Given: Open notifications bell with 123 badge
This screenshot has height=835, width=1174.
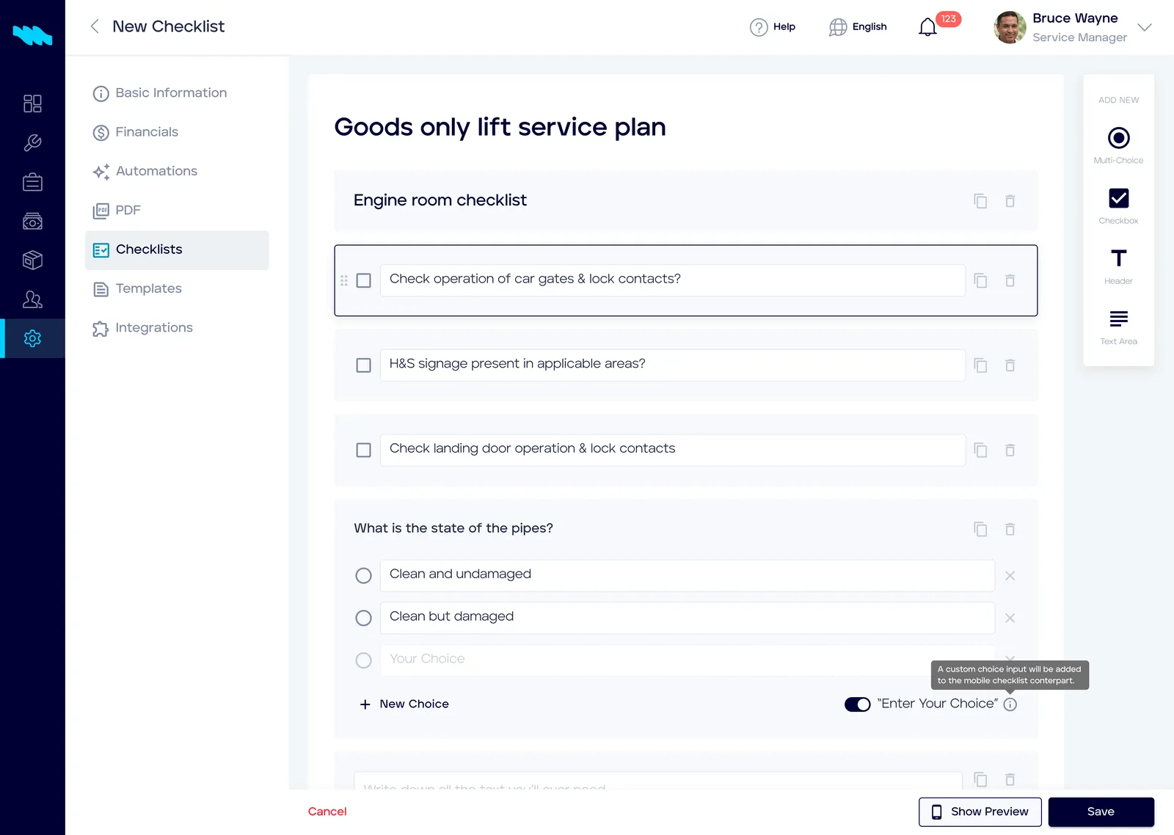Looking at the screenshot, I should (928, 27).
